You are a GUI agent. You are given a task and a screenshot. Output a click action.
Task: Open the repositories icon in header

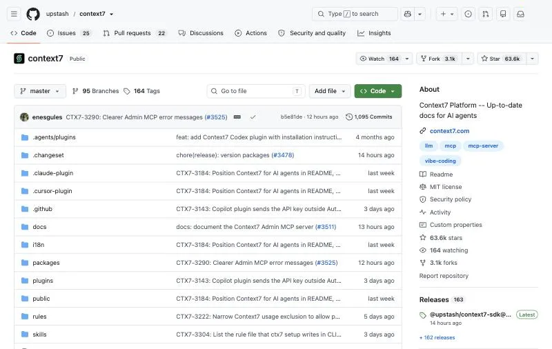pyautogui.click(x=503, y=14)
